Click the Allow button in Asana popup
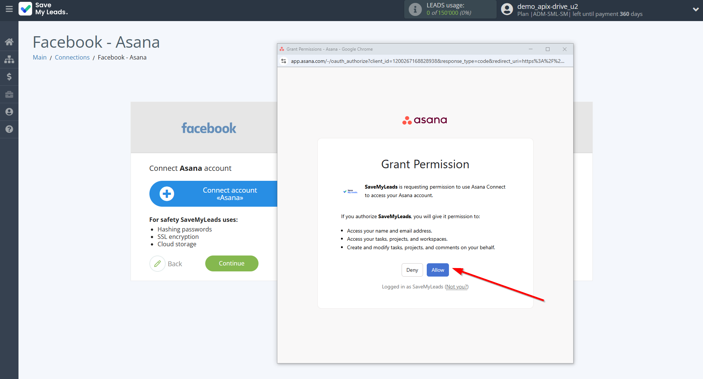The image size is (703, 379). (437, 270)
